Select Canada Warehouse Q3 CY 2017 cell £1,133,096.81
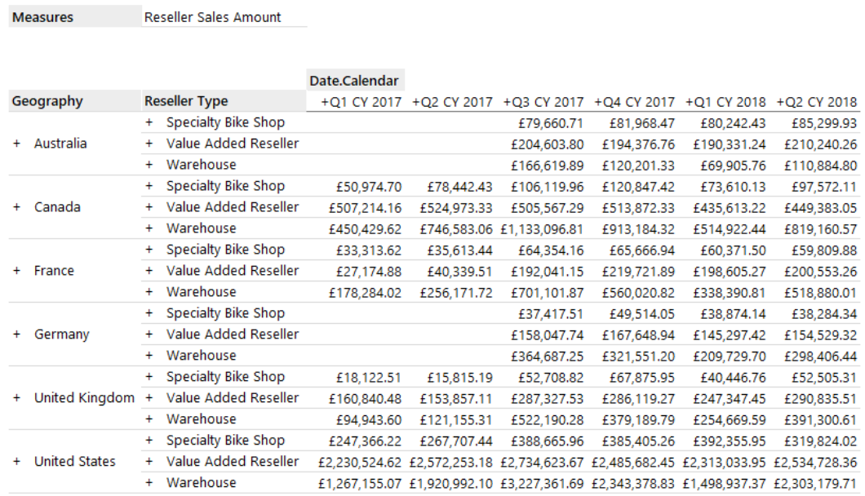The image size is (865, 496). [x=543, y=228]
